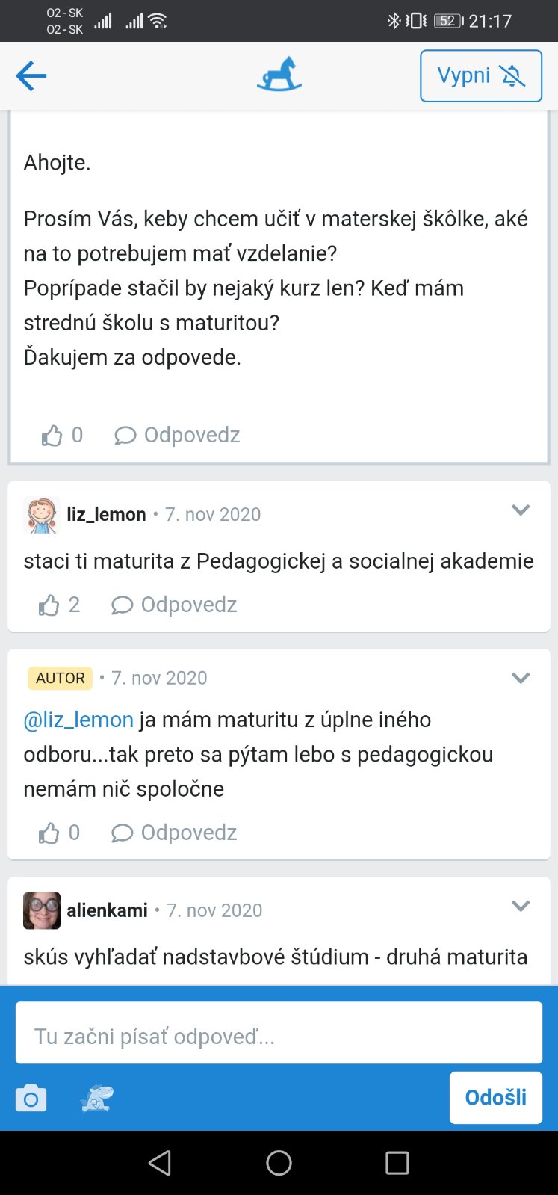Tap the @liz_lemon mention link
This screenshot has height=1195, width=558.
pos(78,720)
